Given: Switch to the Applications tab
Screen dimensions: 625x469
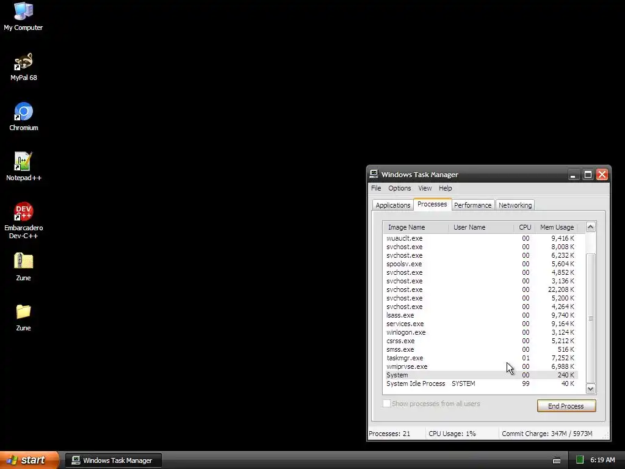Looking at the screenshot, I should tap(392, 205).
